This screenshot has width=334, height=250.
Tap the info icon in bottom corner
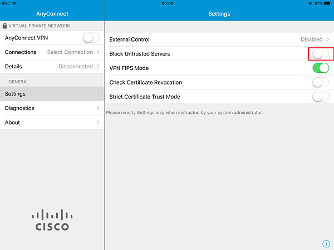click(x=326, y=244)
